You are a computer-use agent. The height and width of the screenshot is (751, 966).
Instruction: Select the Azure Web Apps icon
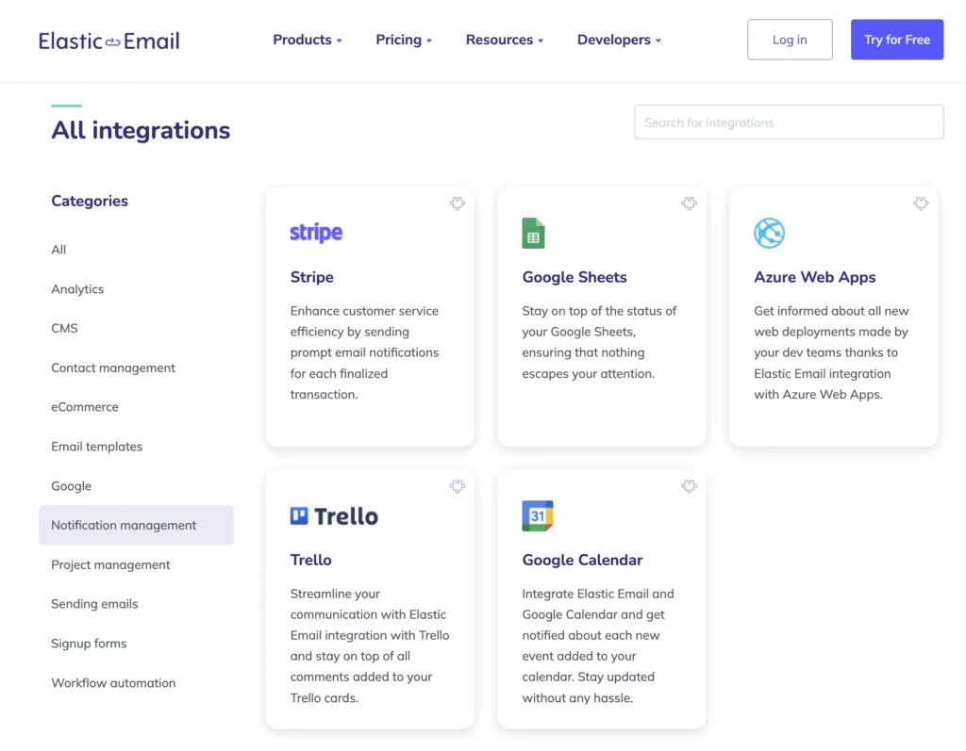(x=769, y=233)
